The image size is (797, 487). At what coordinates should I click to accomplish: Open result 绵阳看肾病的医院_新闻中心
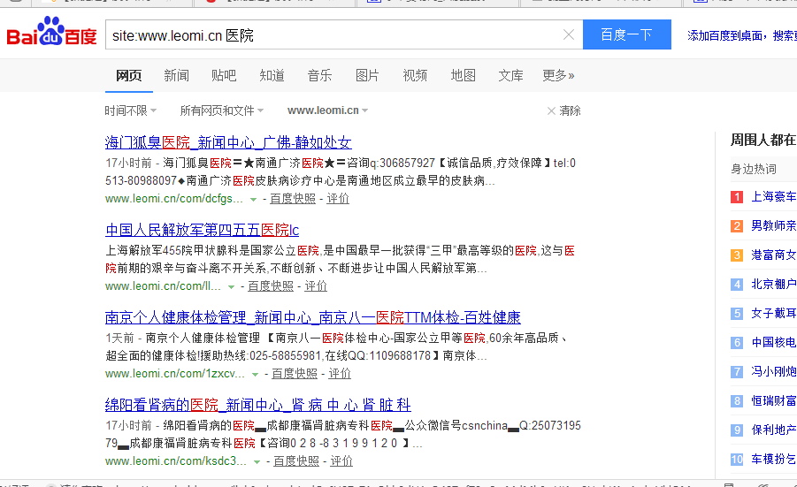point(257,405)
